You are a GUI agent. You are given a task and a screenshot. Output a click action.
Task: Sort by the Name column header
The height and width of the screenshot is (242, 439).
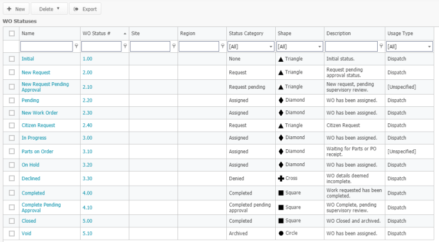click(28, 33)
